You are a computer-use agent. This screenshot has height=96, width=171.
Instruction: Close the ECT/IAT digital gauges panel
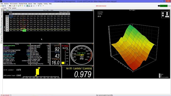click(60, 44)
